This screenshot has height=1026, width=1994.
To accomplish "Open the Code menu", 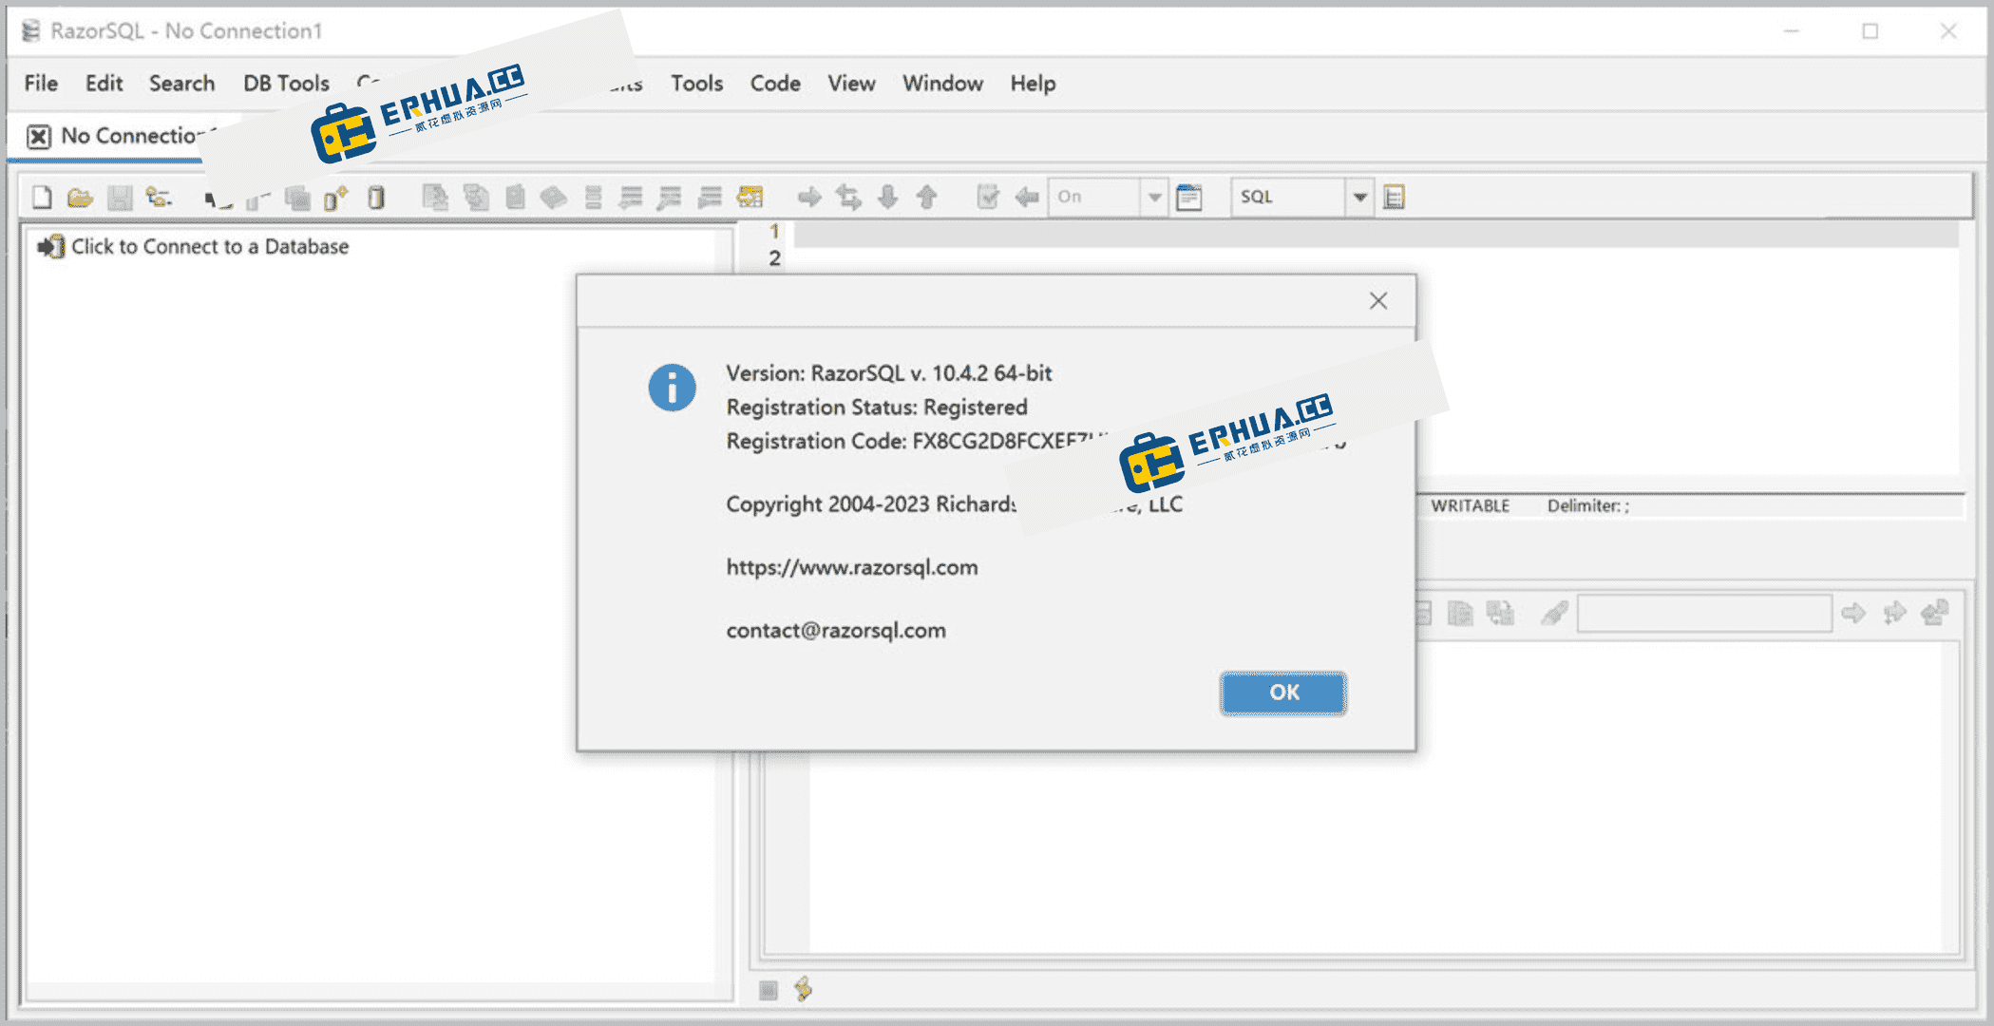I will tap(775, 84).
